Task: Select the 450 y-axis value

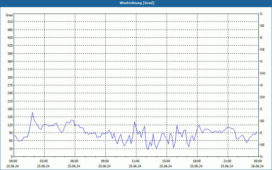Action: 10,38
